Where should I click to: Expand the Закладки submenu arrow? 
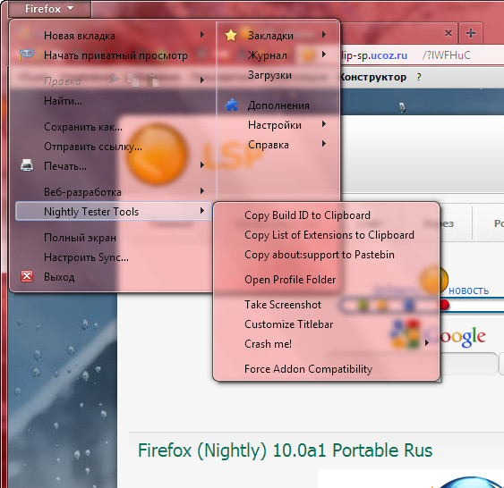click(324, 34)
